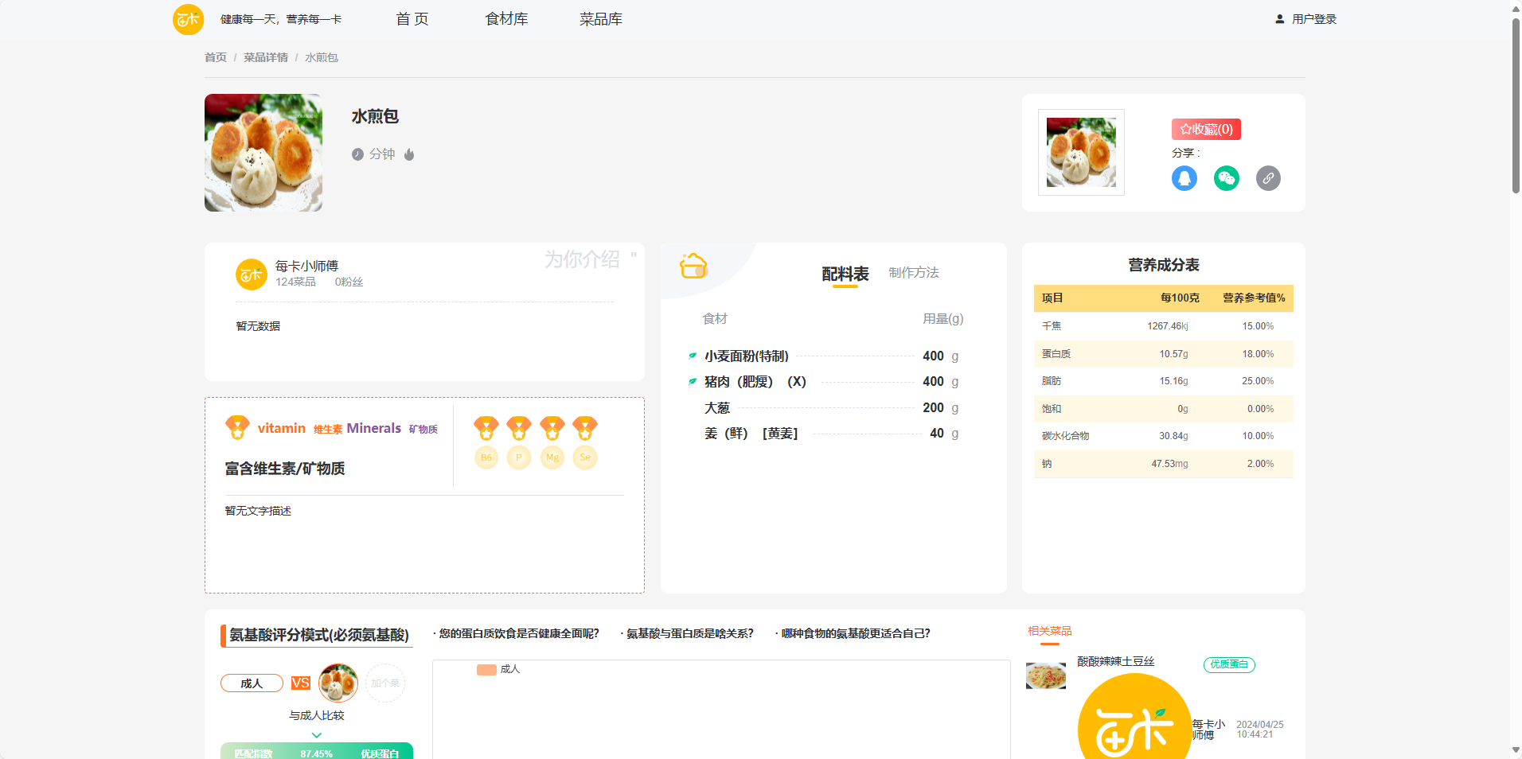
Task: Share the recipe via the QQ icon
Action: (1184, 178)
